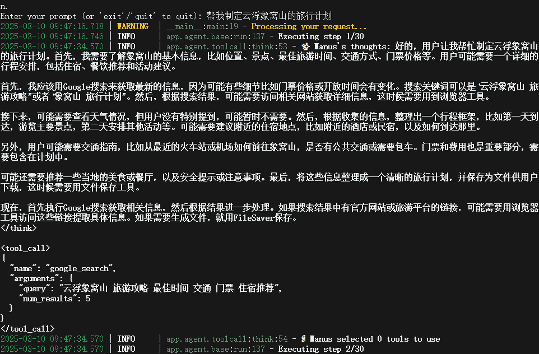539x354 pixels.
Task: Click the '"name": "google_search"' line
Action: click(63, 268)
